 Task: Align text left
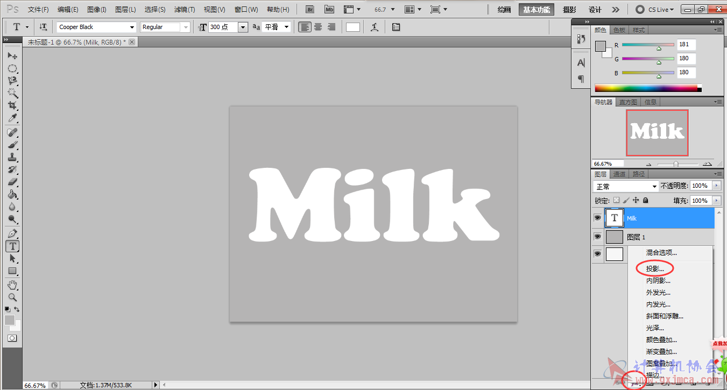[x=305, y=27]
